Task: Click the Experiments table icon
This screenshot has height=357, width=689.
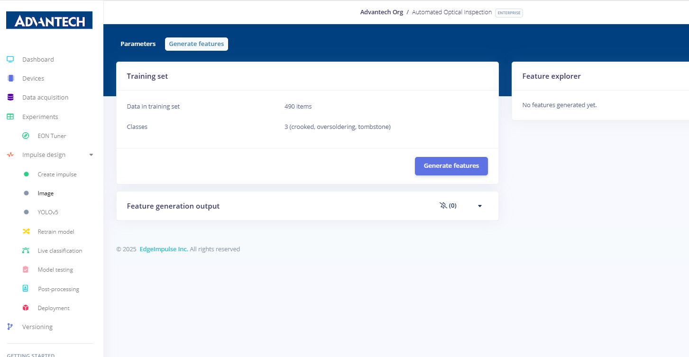Action: point(10,117)
